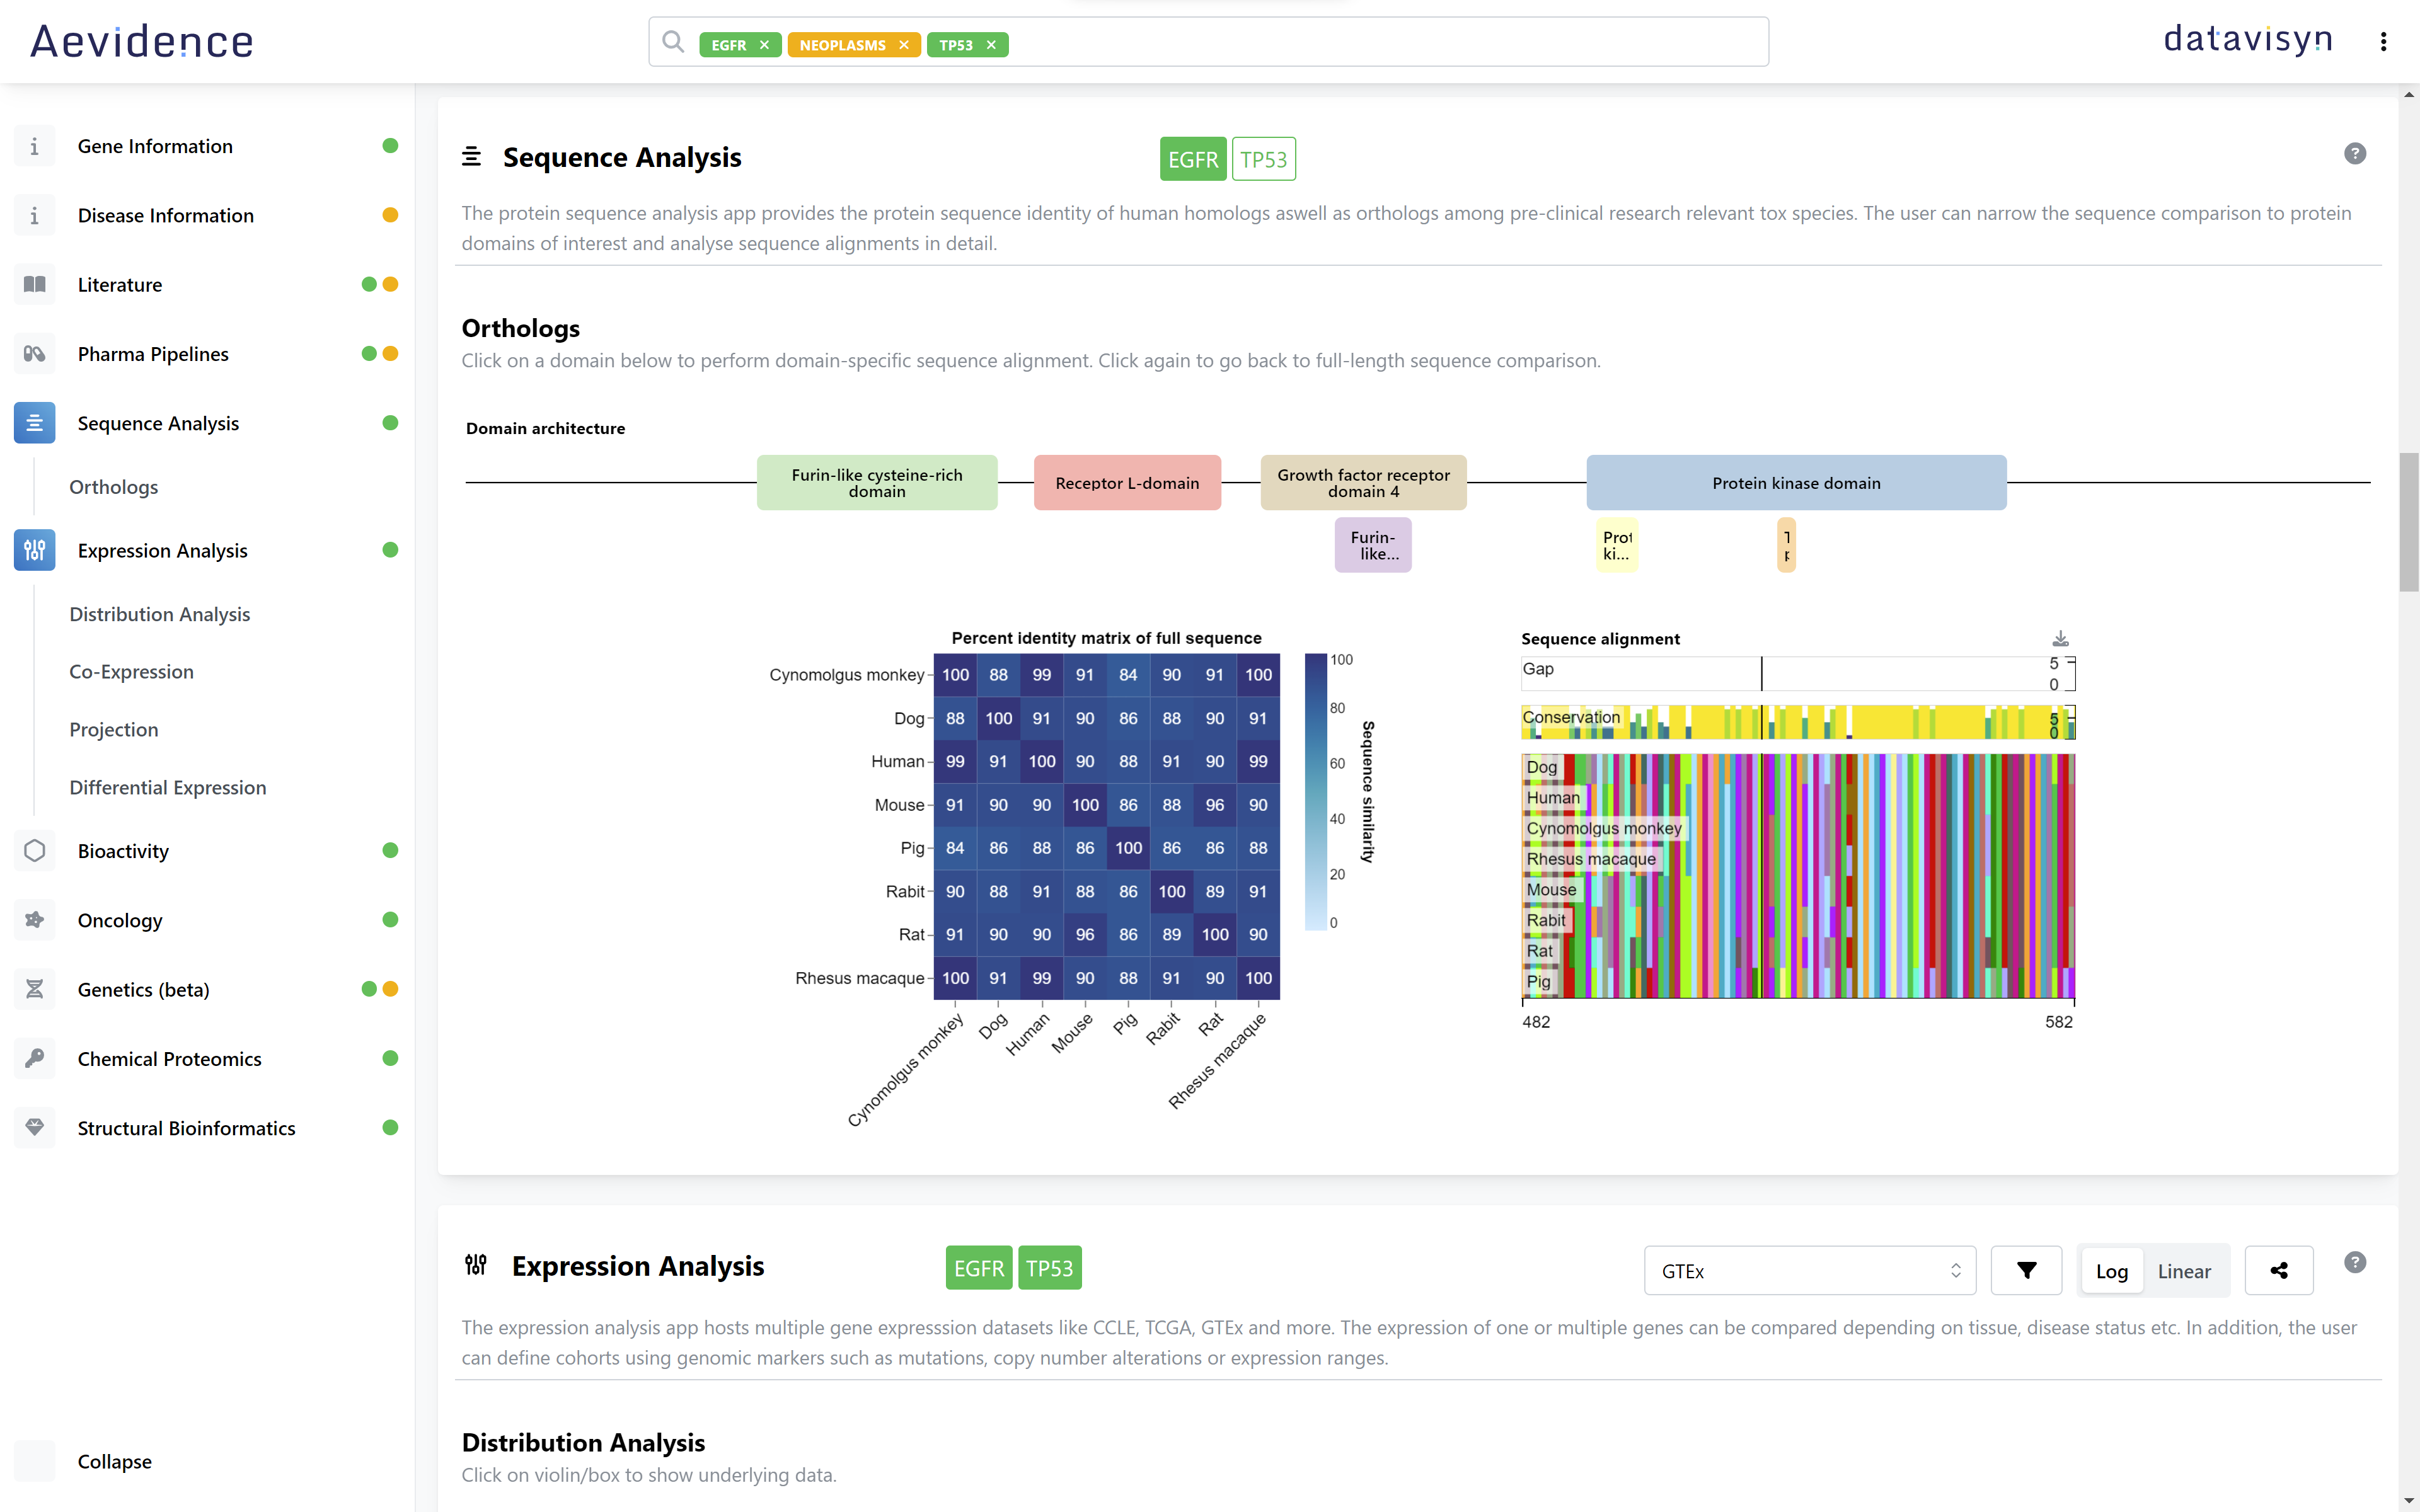
Task: Remove the EGFR search tag
Action: tap(764, 45)
